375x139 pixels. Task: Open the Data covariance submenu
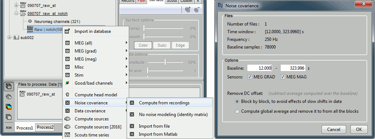pos(126,111)
